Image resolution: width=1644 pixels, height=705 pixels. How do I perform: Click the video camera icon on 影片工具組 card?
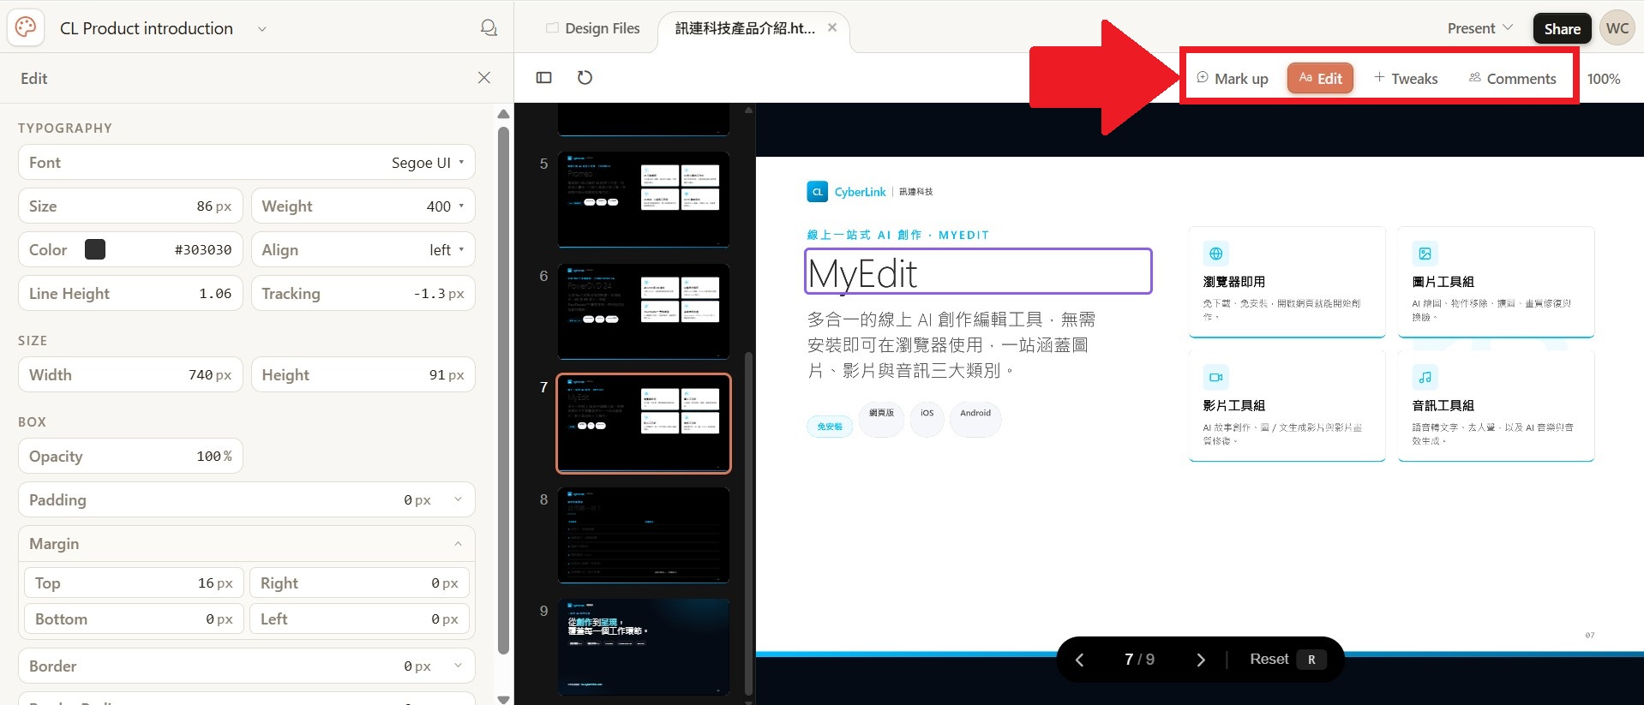coord(1215,377)
